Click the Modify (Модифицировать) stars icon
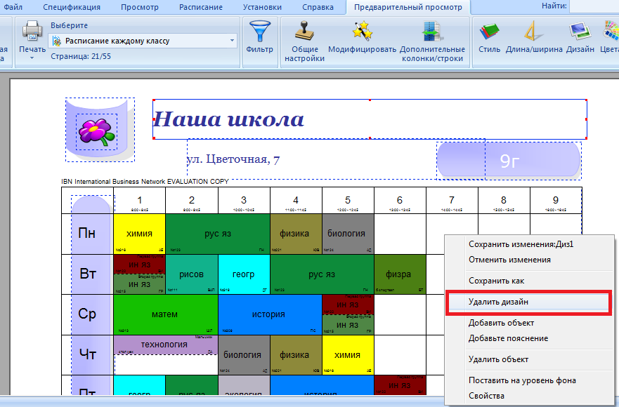Viewport: 619px width, 407px height. tap(362, 32)
